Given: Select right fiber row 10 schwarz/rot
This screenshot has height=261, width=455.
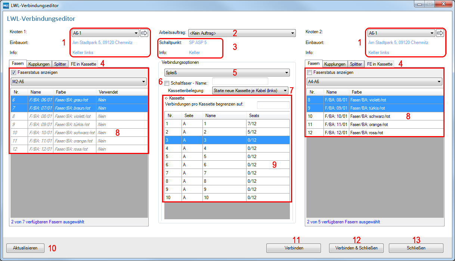Looking at the screenshot, I should tap(375, 116).
